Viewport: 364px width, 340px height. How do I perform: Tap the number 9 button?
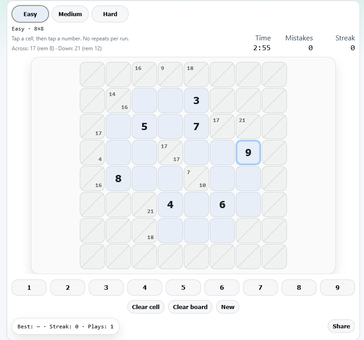[x=338, y=287]
